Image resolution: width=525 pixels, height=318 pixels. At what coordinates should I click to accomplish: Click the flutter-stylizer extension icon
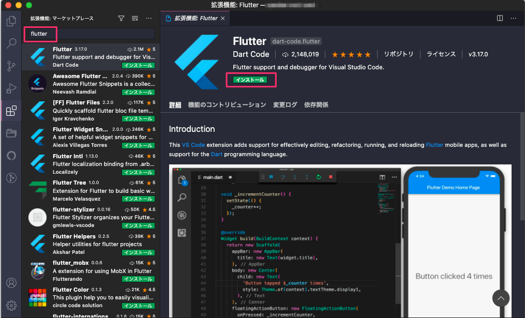click(37, 217)
